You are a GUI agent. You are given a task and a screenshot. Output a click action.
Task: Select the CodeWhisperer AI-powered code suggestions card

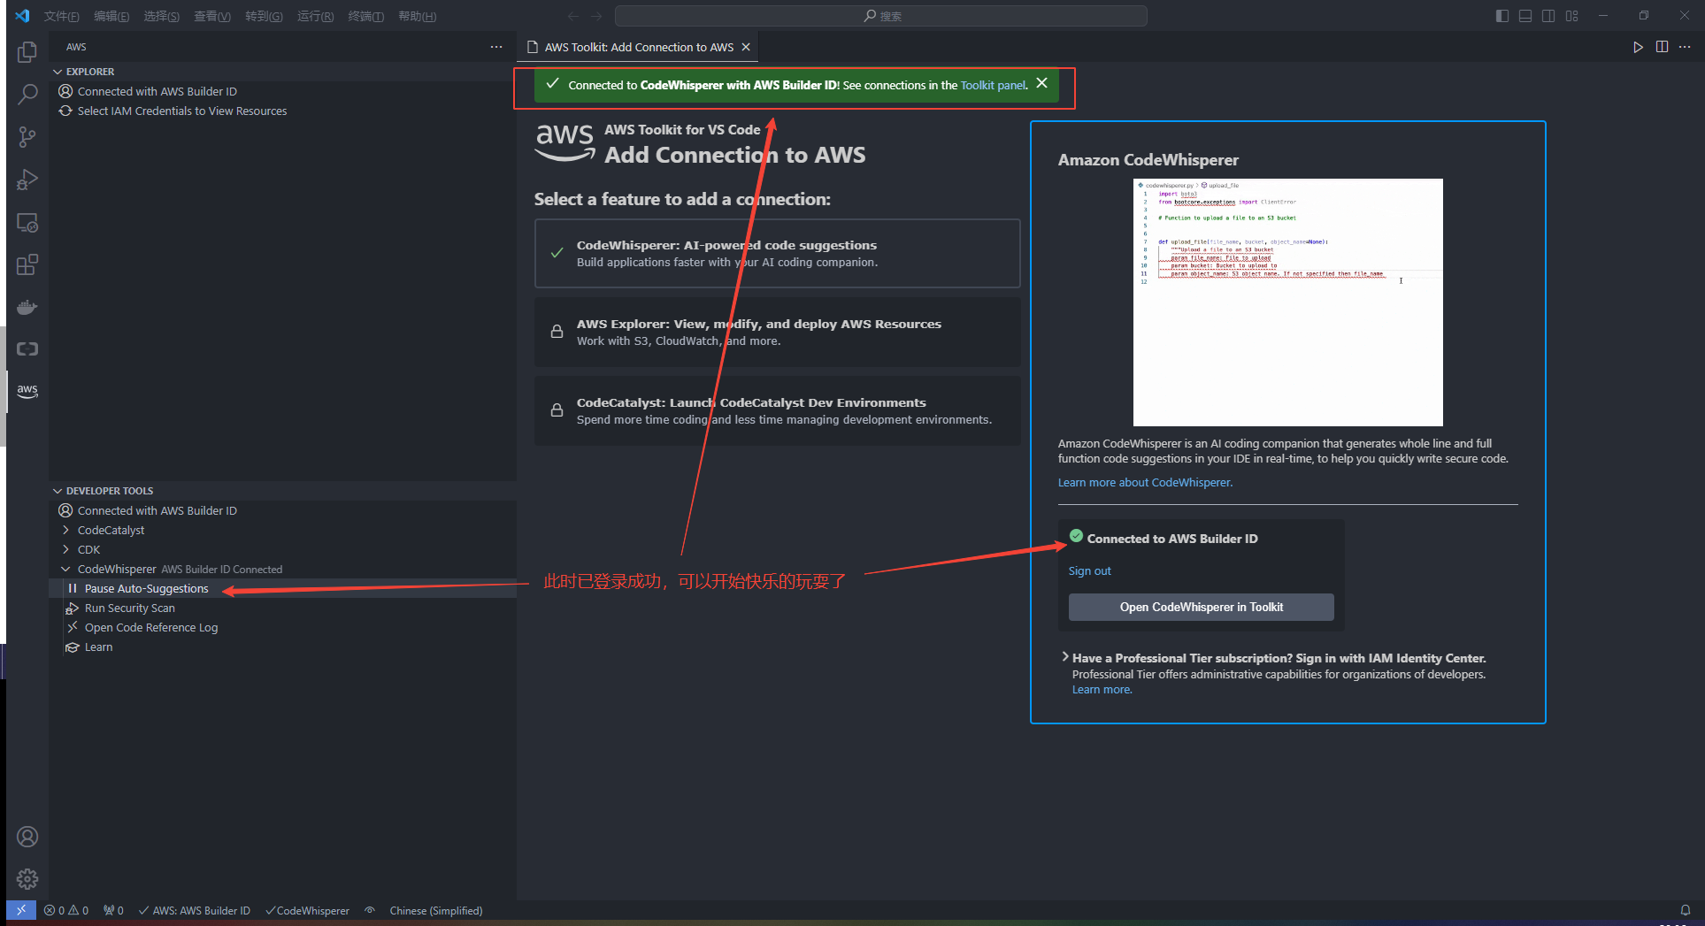click(x=777, y=254)
